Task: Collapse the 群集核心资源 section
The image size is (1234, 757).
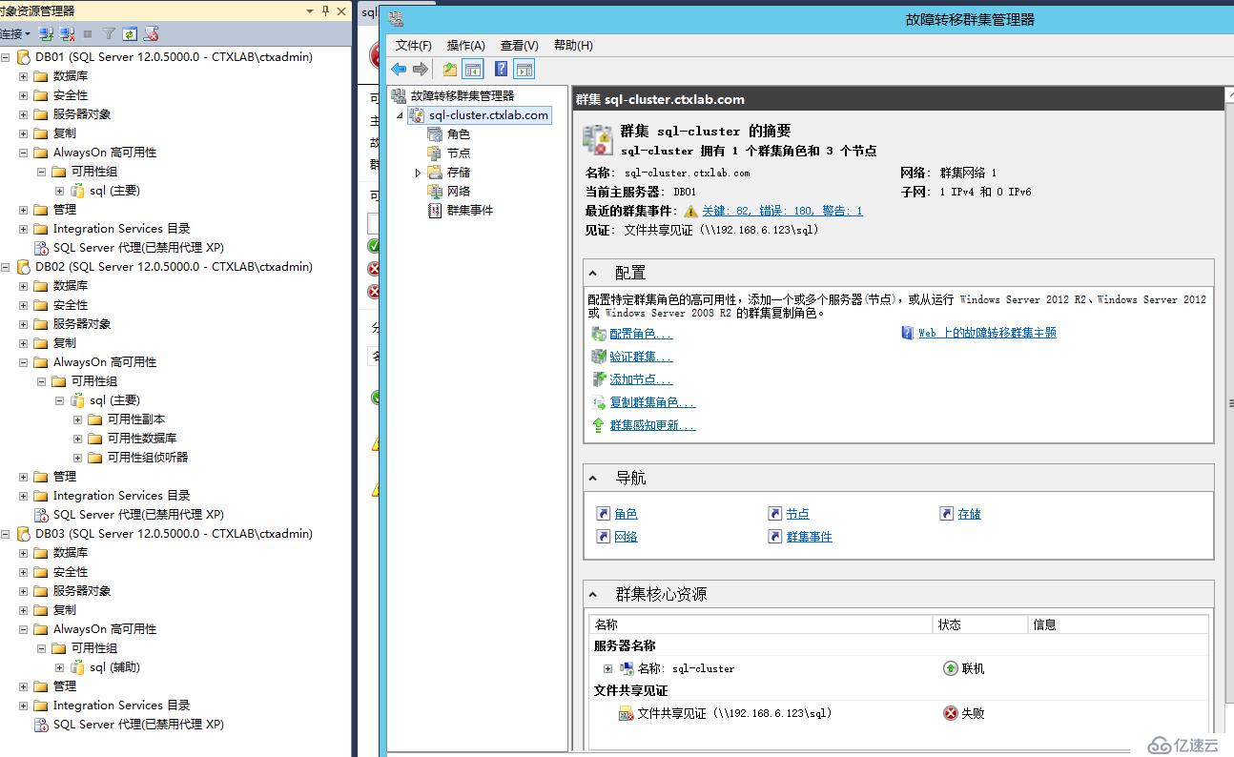Action: [x=593, y=594]
